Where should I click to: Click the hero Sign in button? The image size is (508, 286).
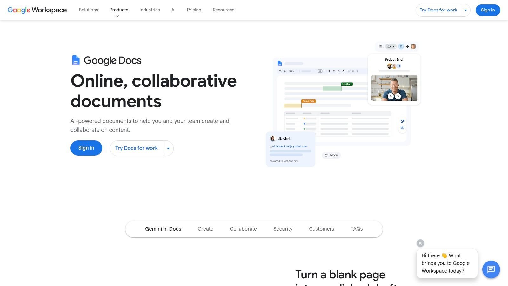click(86, 148)
